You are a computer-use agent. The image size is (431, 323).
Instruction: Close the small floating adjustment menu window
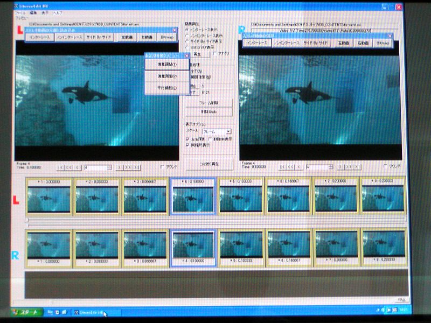pos(186,55)
